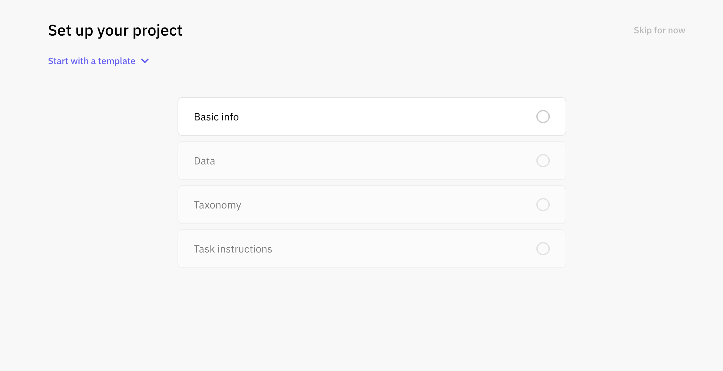
Task: Open the Start with a template link
Action: click(92, 61)
